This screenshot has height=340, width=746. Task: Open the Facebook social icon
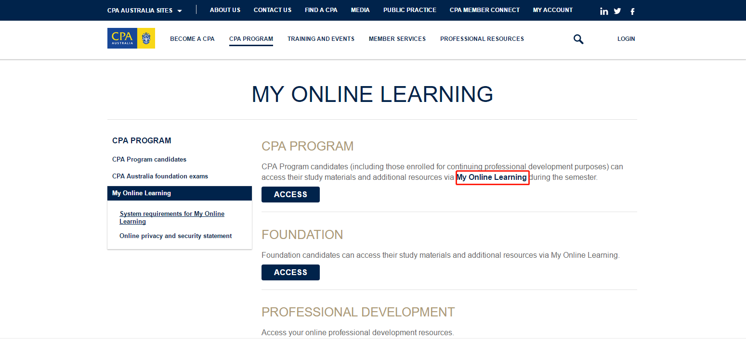click(x=632, y=11)
